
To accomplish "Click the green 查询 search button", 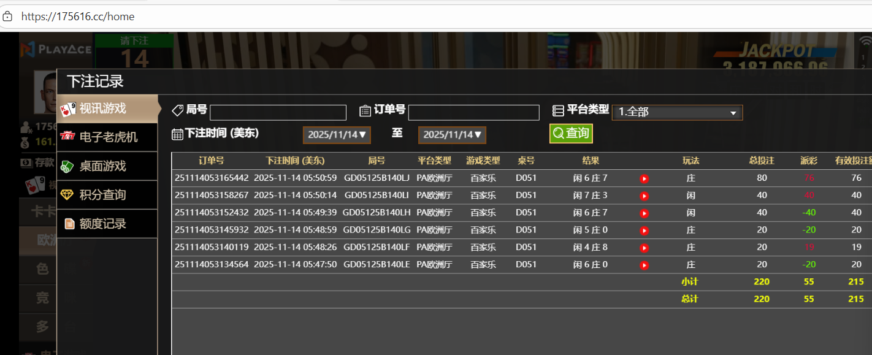I will [570, 133].
